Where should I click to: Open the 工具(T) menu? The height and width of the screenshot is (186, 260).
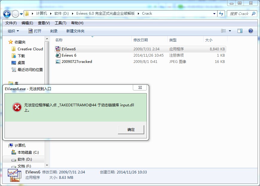(x=60, y=23)
